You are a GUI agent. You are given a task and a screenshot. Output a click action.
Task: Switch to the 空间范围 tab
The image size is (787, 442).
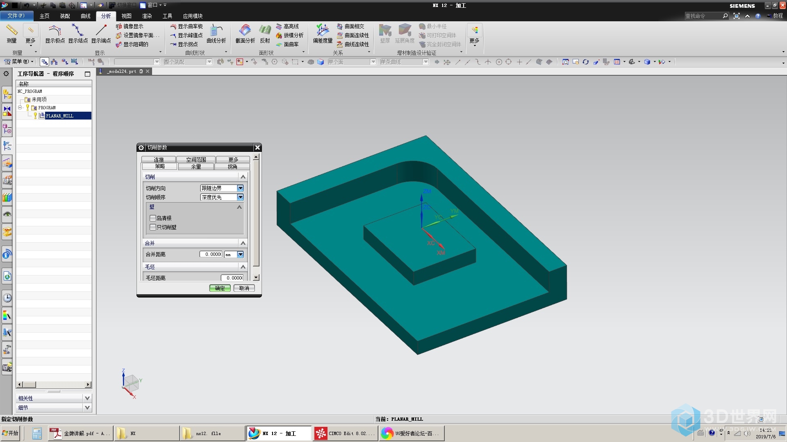click(196, 160)
